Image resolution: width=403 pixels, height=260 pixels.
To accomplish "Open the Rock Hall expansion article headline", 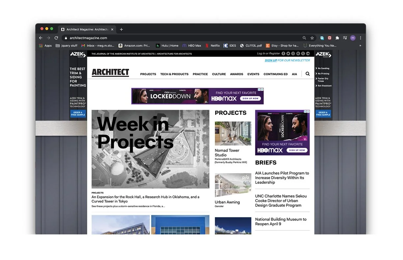I will tap(146, 199).
